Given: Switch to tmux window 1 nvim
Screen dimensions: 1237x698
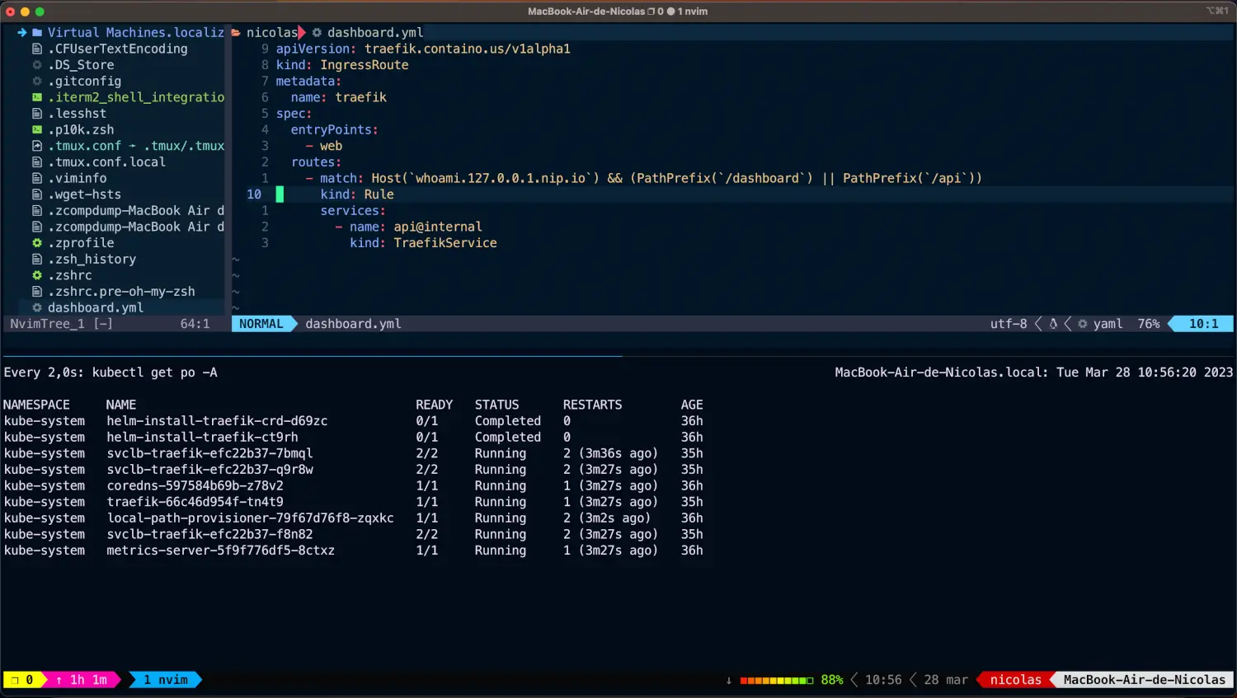Looking at the screenshot, I should (166, 680).
